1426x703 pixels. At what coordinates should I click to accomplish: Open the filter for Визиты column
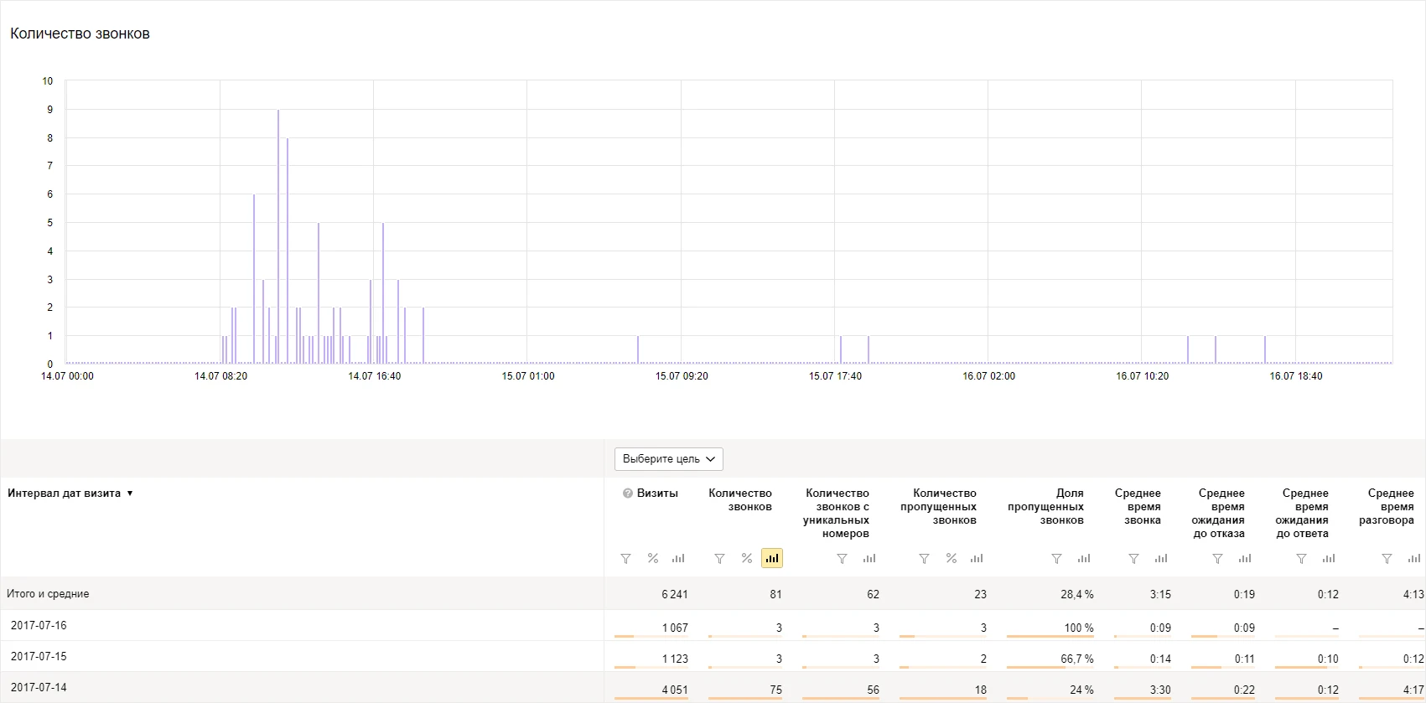(x=625, y=558)
